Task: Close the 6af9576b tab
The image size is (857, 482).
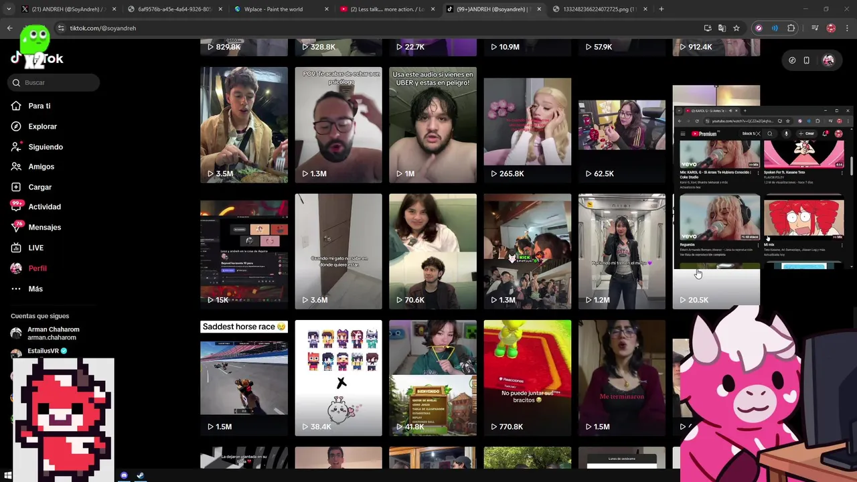Action: point(220,9)
